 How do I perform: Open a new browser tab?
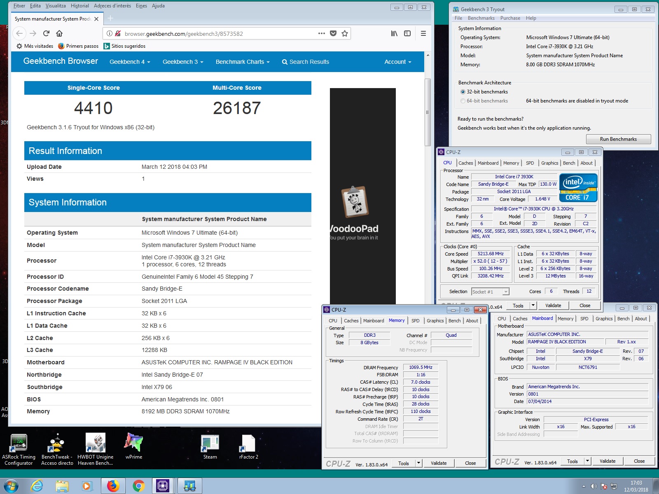pyautogui.click(x=110, y=18)
